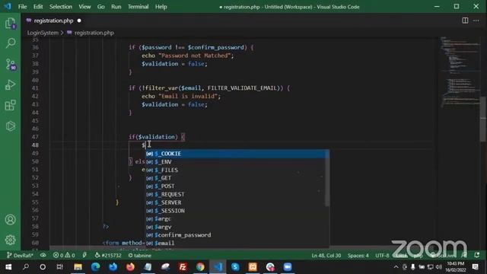Open the Explorer view in activity bar
Viewport: 487px width, 274px height.
point(10,24)
